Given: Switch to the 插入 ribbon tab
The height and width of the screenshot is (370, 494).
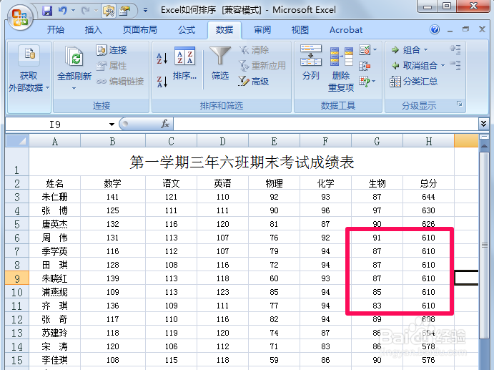Looking at the screenshot, I should pyautogui.click(x=93, y=30).
